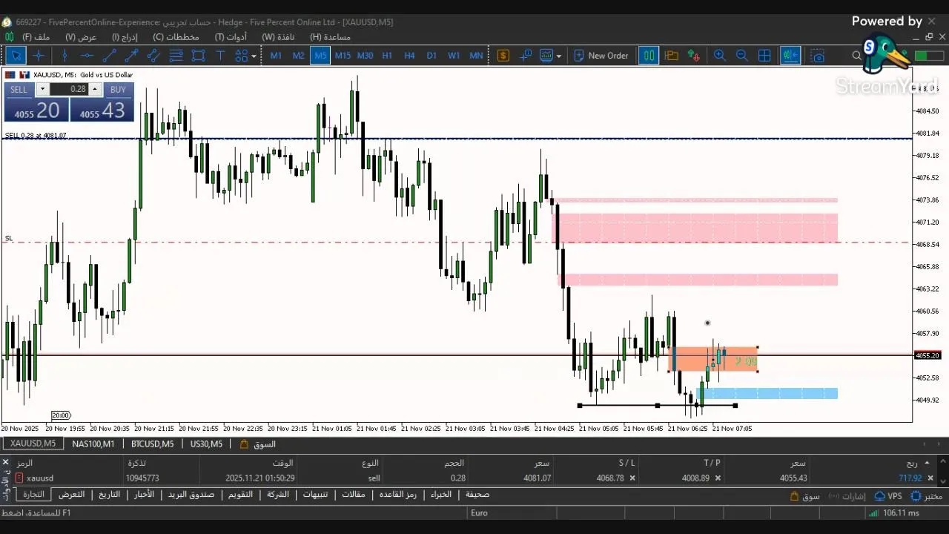The height and width of the screenshot is (534, 949).
Task: Expand the indicators dropdown arrow
Action: click(558, 56)
